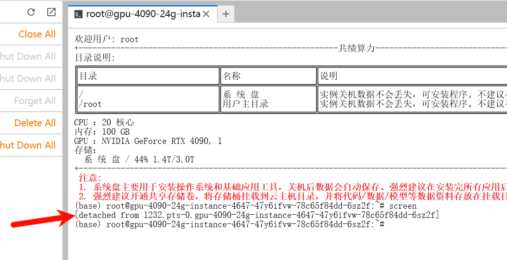Click the orange Close All button

[37, 34]
